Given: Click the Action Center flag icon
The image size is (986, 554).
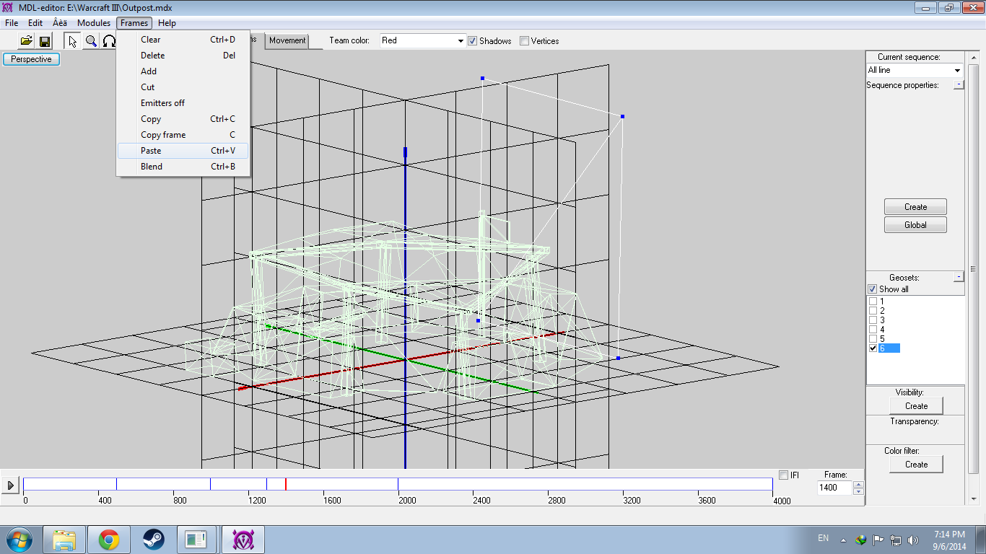Looking at the screenshot, I should (x=878, y=540).
